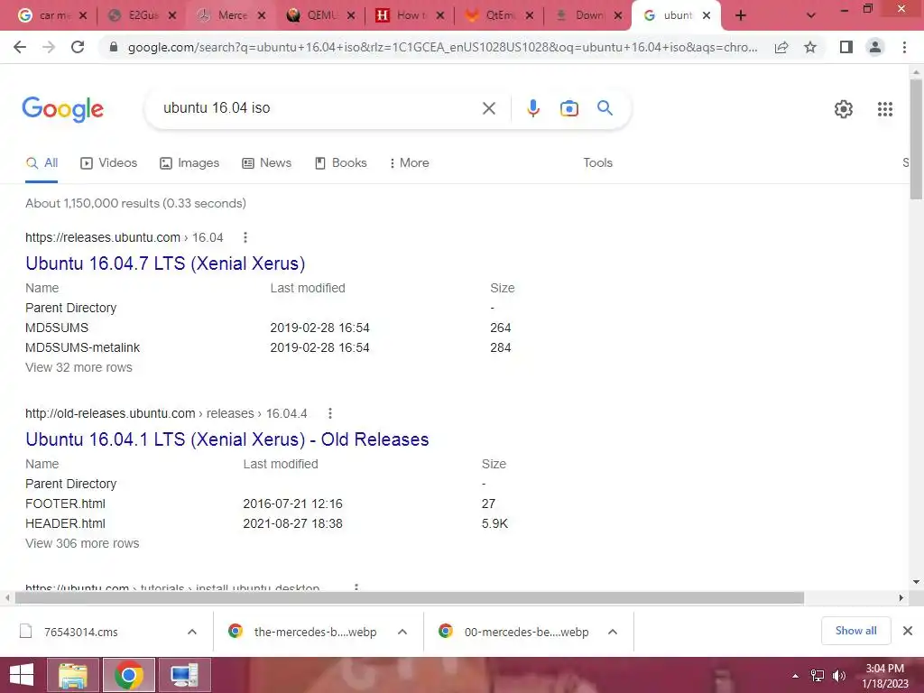Viewport: 924px width, 693px height.
Task: Open menu for the-mercedes-b....webp download
Action: (402, 632)
